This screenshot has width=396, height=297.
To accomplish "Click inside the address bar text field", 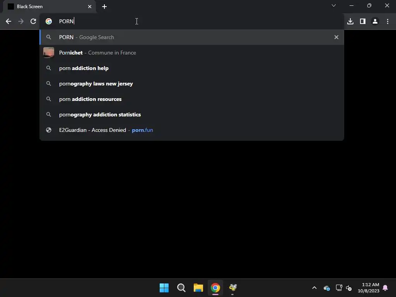I will (x=192, y=21).
